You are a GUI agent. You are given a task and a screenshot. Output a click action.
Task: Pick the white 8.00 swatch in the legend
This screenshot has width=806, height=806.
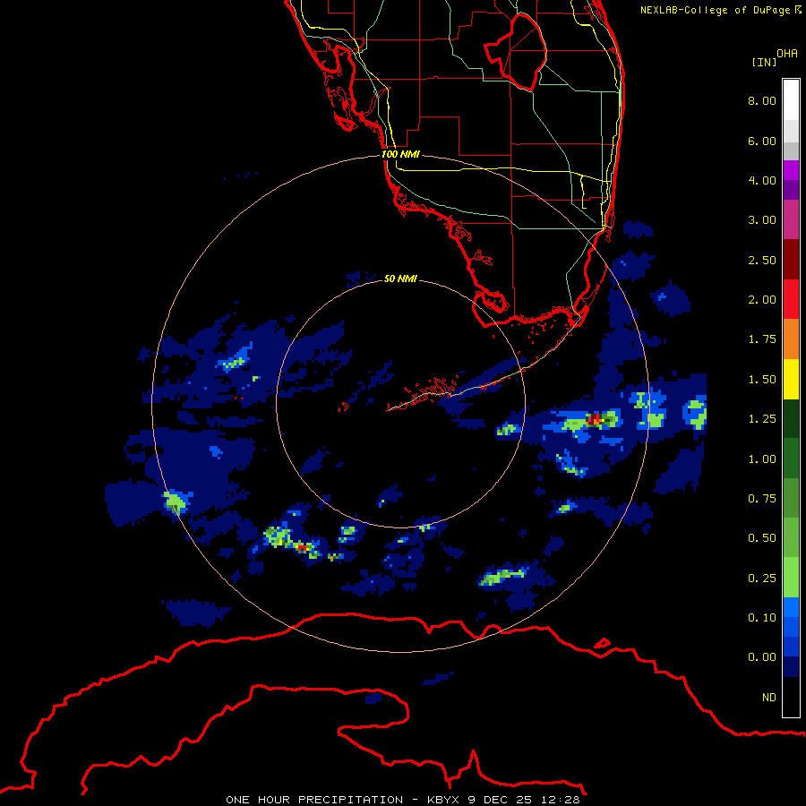[791, 100]
